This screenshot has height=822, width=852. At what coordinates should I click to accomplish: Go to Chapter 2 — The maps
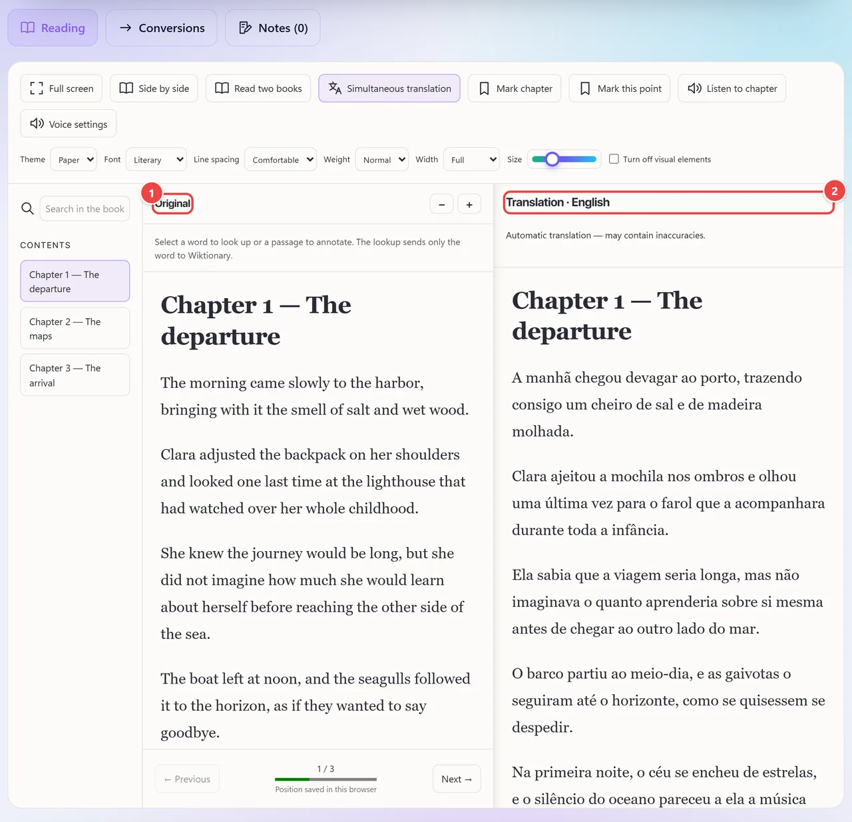pos(75,328)
